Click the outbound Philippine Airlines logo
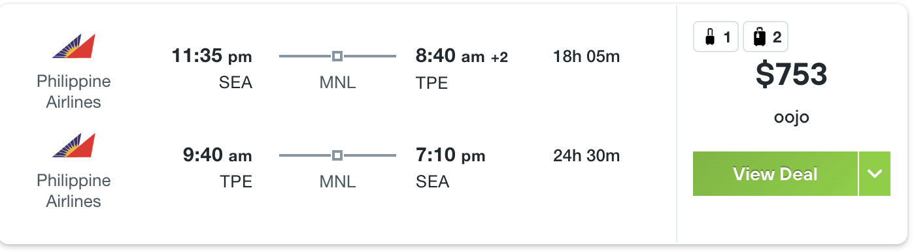The height and width of the screenshot is (252, 914). [x=74, y=46]
